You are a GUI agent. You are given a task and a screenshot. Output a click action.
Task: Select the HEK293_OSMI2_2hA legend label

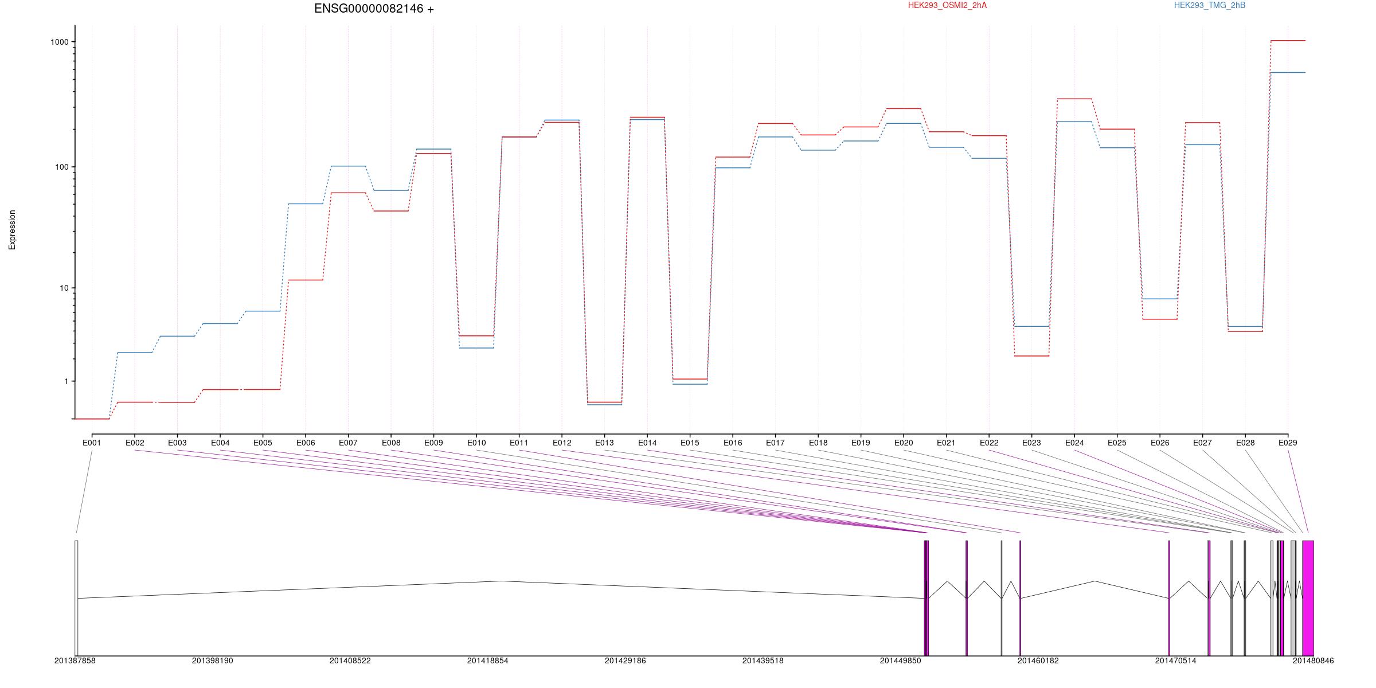pos(947,5)
